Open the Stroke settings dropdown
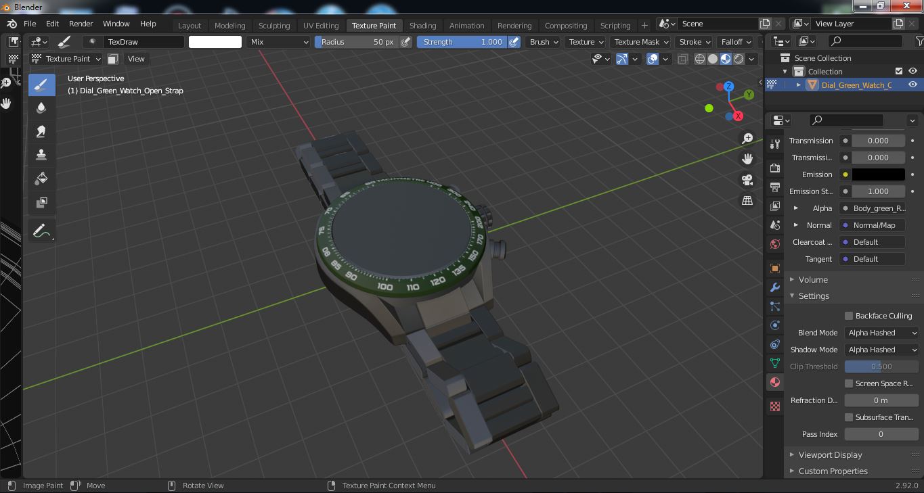The height and width of the screenshot is (493, 924). pyautogui.click(x=694, y=42)
